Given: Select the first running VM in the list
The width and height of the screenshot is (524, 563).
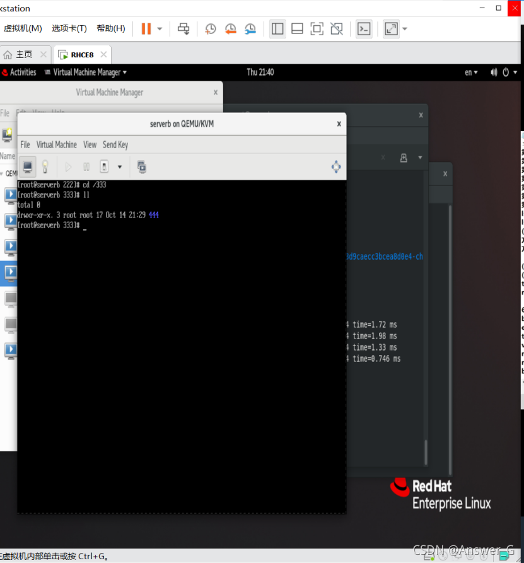Looking at the screenshot, I should click(x=11, y=195).
